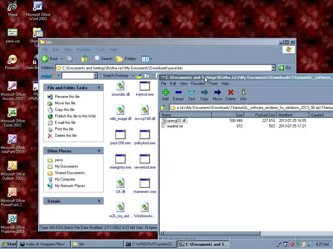Click the Up folder icon in Explorer toolbar
Viewport: 333px width, 249px height.
pos(84,59)
